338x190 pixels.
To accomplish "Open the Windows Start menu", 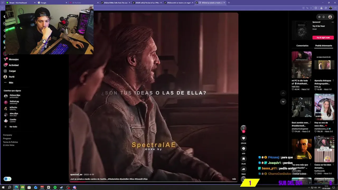I will pos(3,187).
